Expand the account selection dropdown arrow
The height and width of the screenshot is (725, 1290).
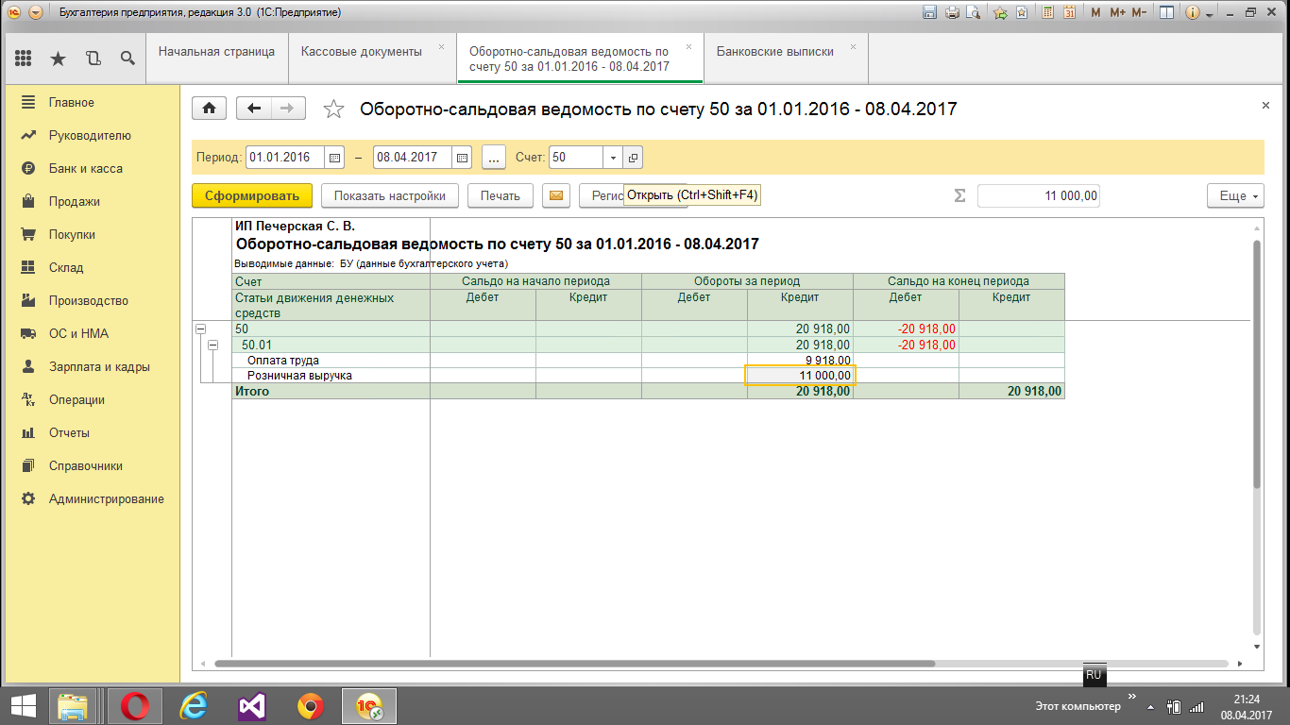[613, 158]
